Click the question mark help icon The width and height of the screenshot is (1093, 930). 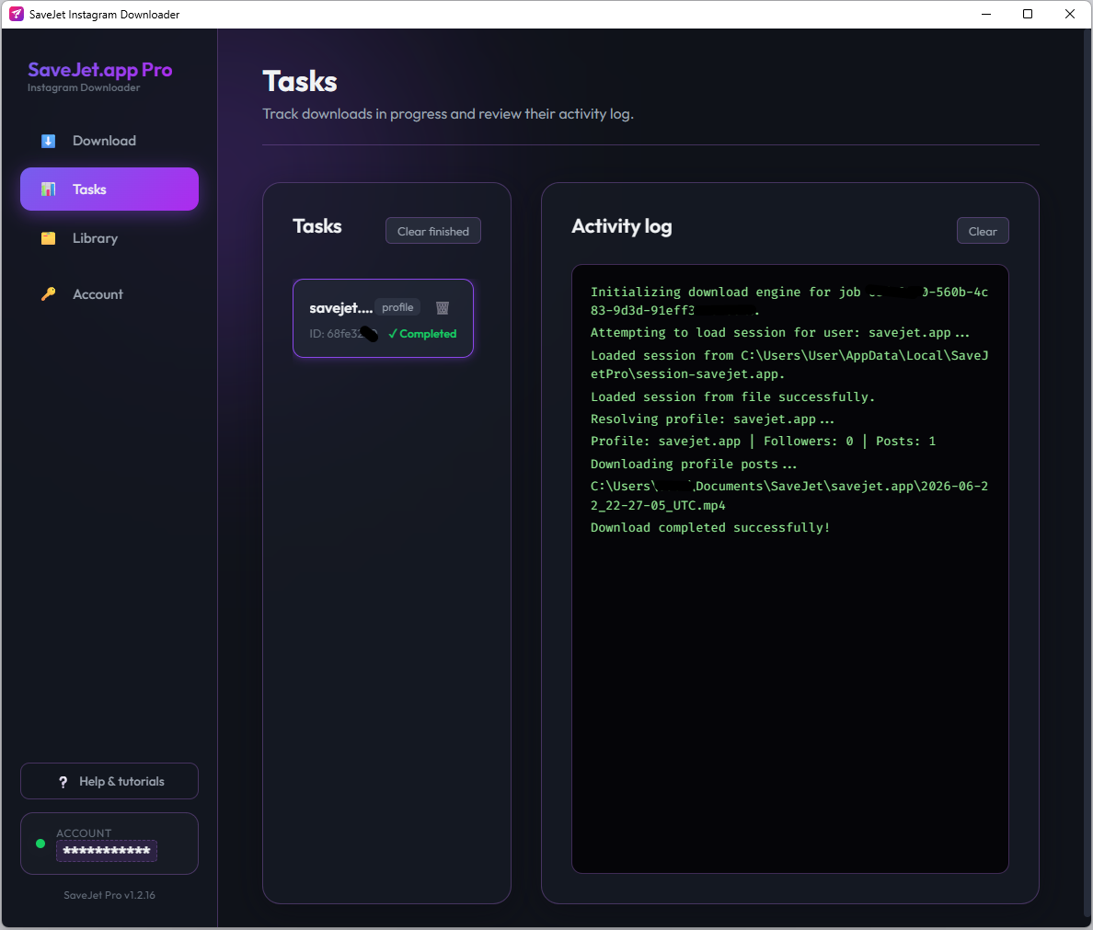[x=63, y=782]
